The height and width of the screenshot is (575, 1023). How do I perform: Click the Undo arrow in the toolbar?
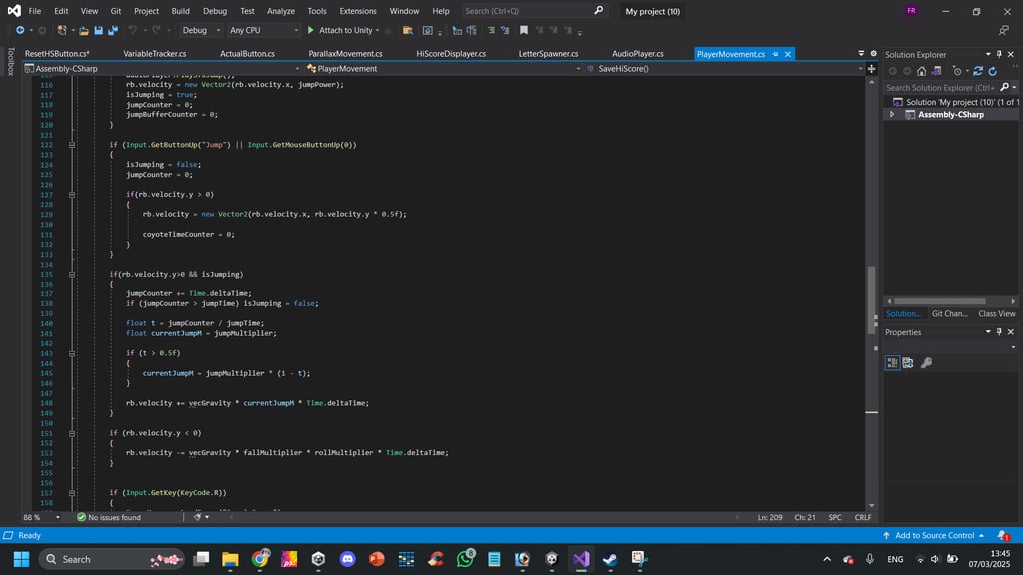(133, 30)
